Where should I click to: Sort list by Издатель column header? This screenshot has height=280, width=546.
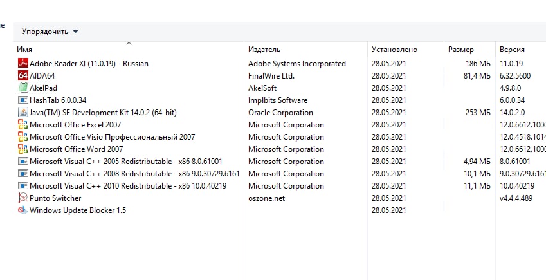click(264, 50)
